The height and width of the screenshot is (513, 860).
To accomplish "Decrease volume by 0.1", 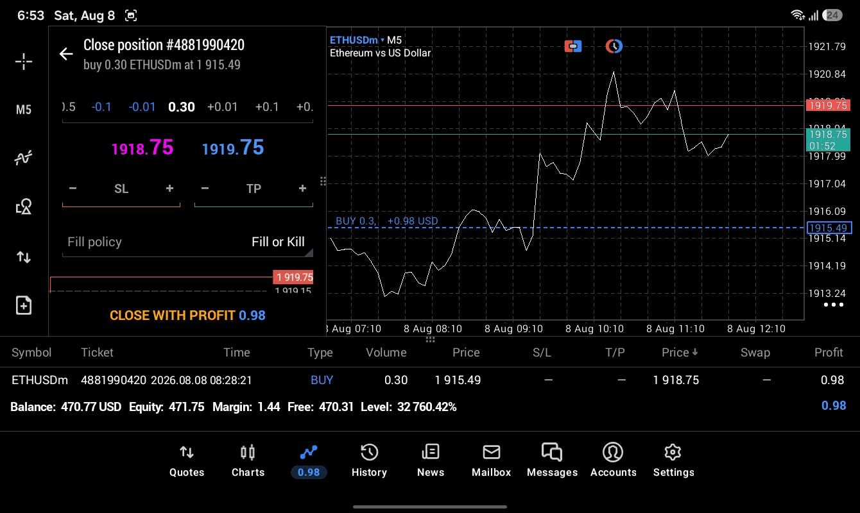I will click(101, 106).
